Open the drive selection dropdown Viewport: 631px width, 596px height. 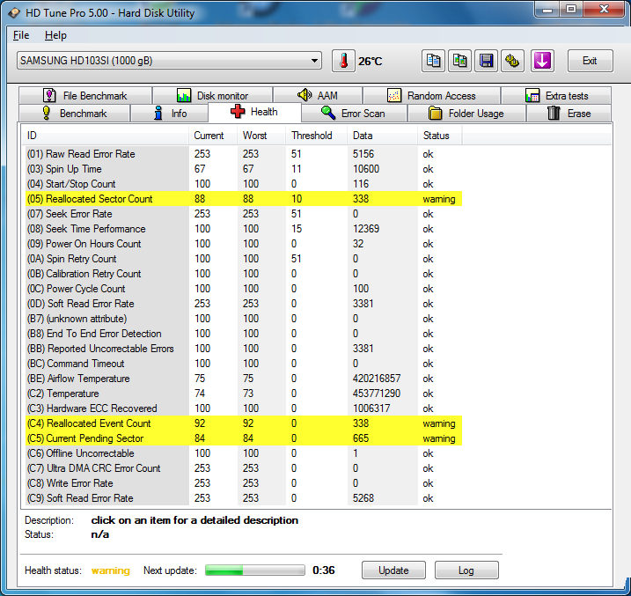[x=169, y=61]
